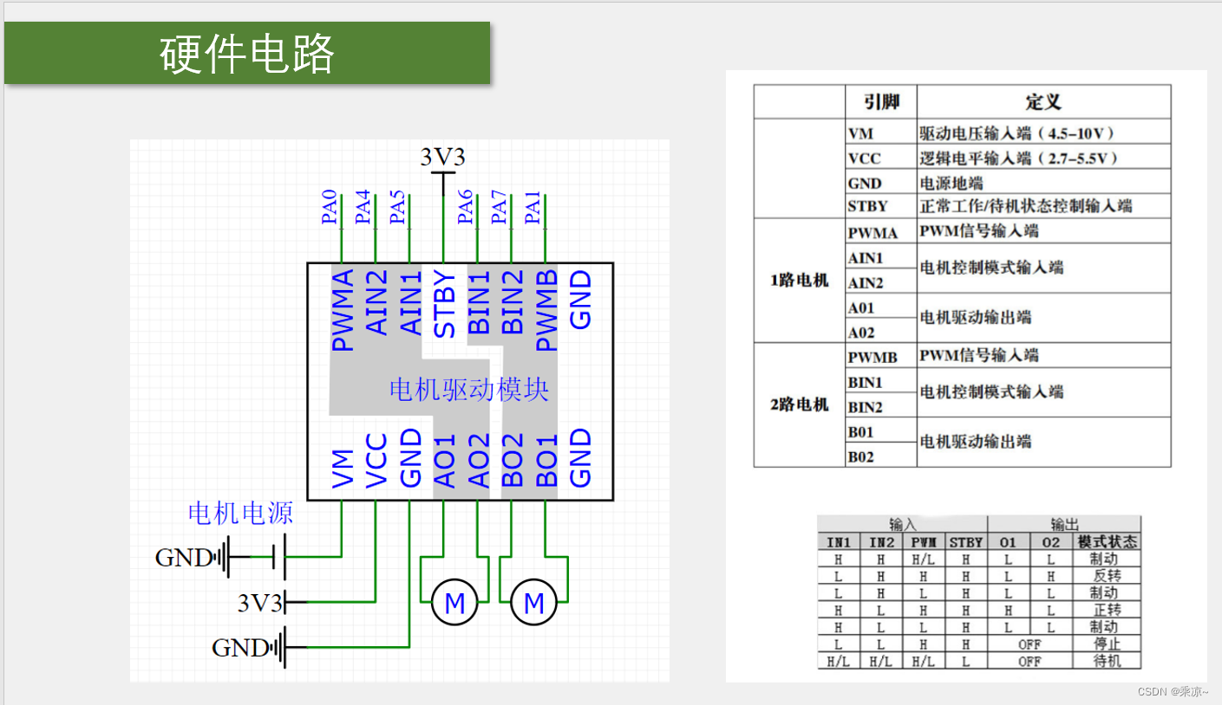Screen dimensions: 1222x705
Task: Click the 输入 header in truth table
Action: (x=902, y=525)
